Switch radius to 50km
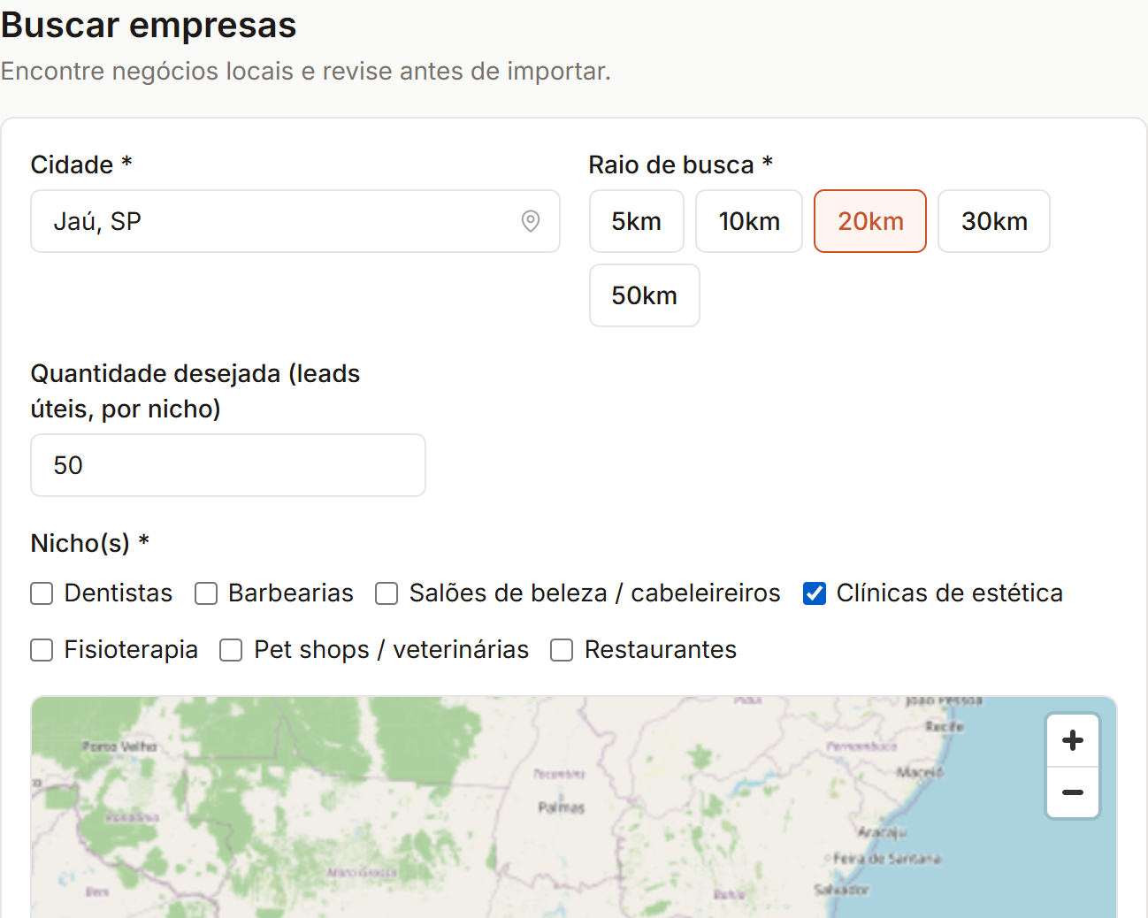Screen dimensions: 1148x918 click(x=645, y=295)
